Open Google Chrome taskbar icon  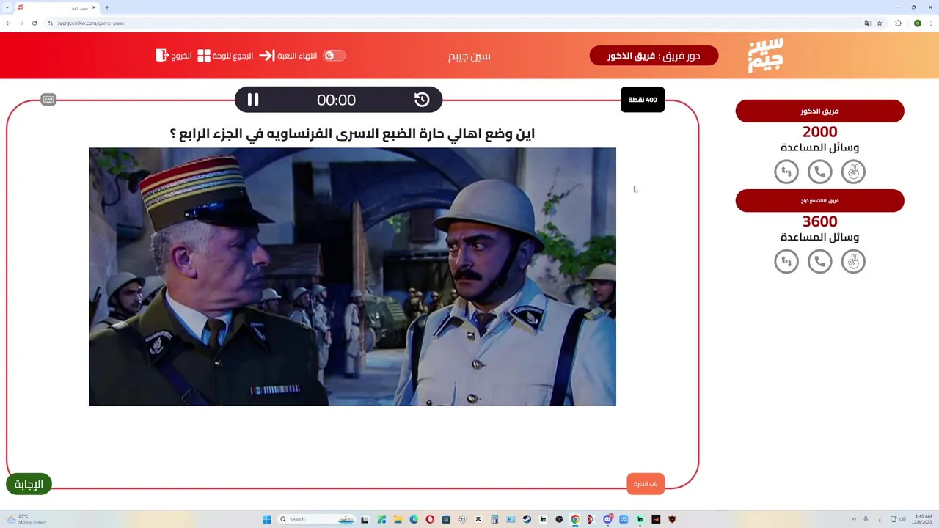tap(575, 519)
